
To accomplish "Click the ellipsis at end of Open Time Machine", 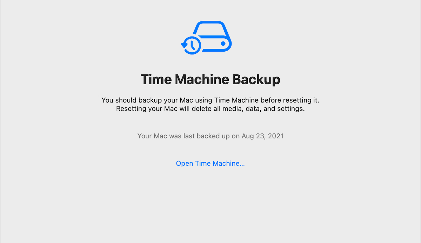I will tap(242, 165).
